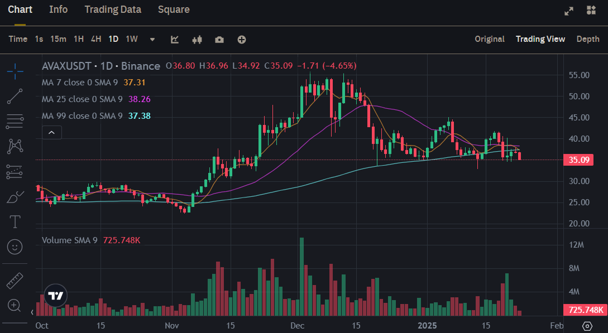Viewport: 608px width, 333px height.
Task: Click the plus circle add icon
Action: [242, 40]
